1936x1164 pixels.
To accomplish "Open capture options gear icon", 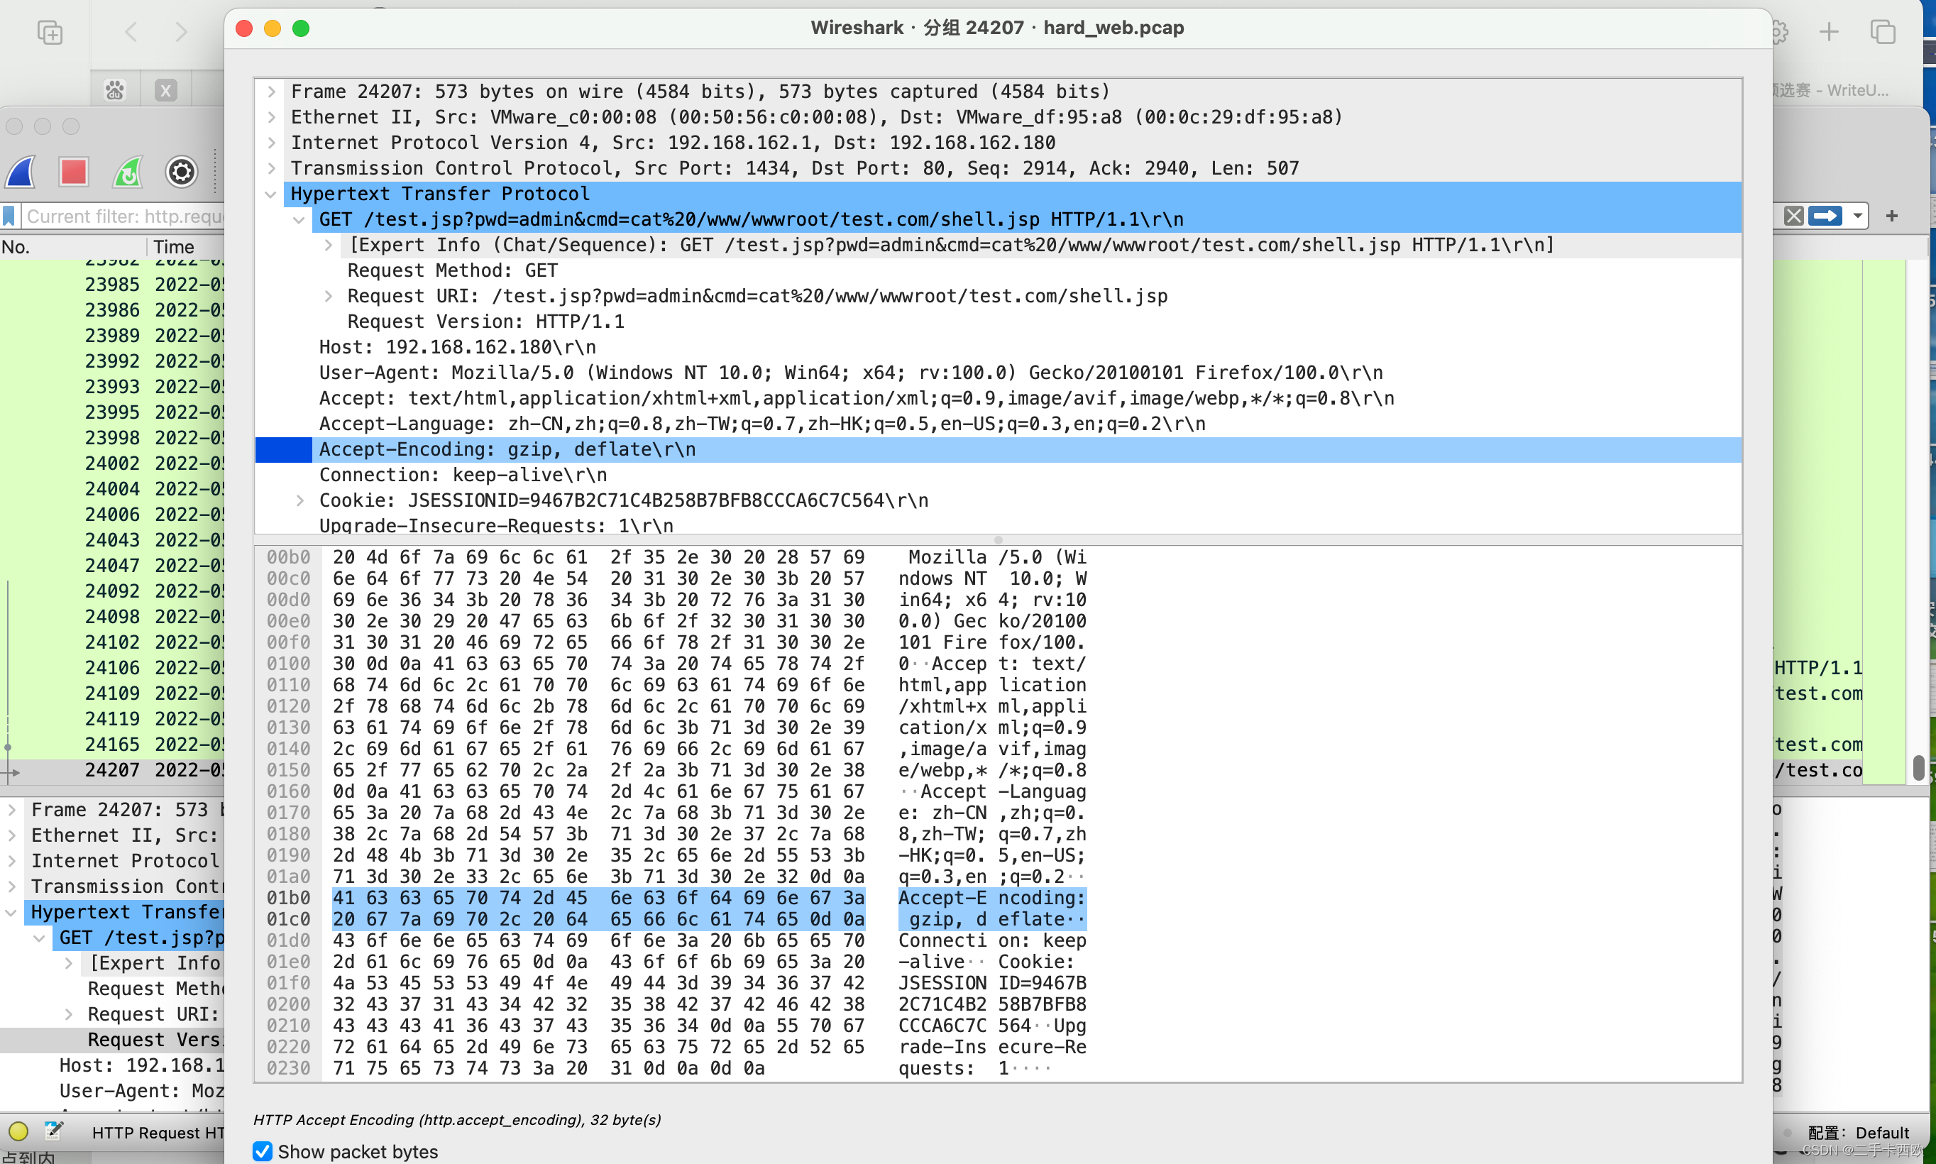I will coord(181,172).
